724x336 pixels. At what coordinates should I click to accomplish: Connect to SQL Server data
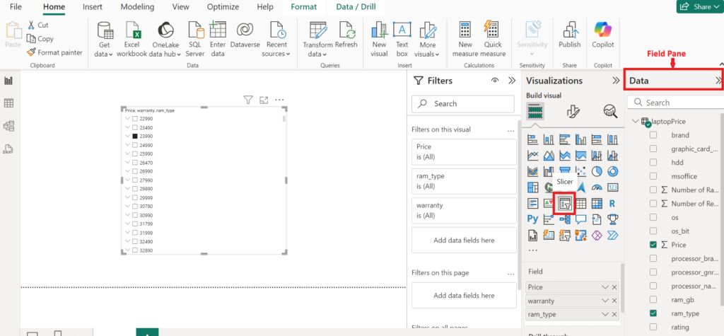[x=194, y=40]
